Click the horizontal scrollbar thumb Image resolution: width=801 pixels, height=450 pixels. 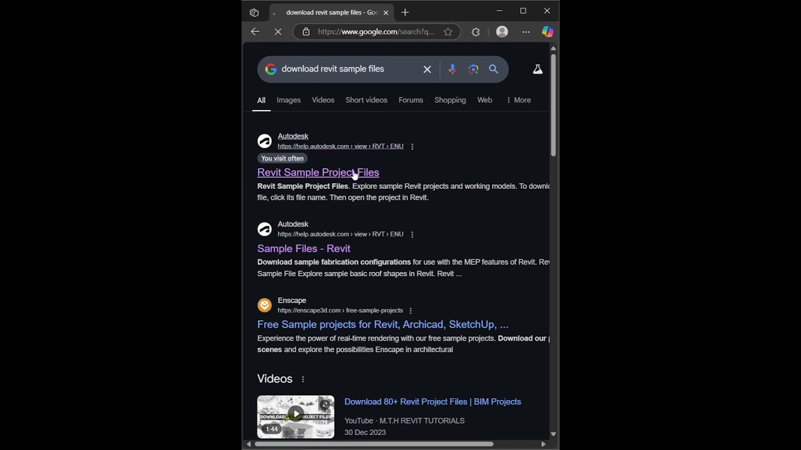click(x=374, y=444)
